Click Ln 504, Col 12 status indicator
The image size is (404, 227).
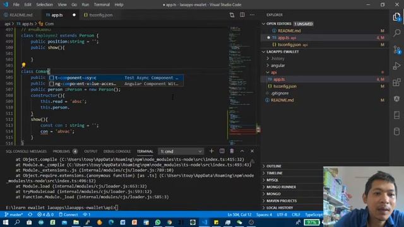[x=239, y=214]
